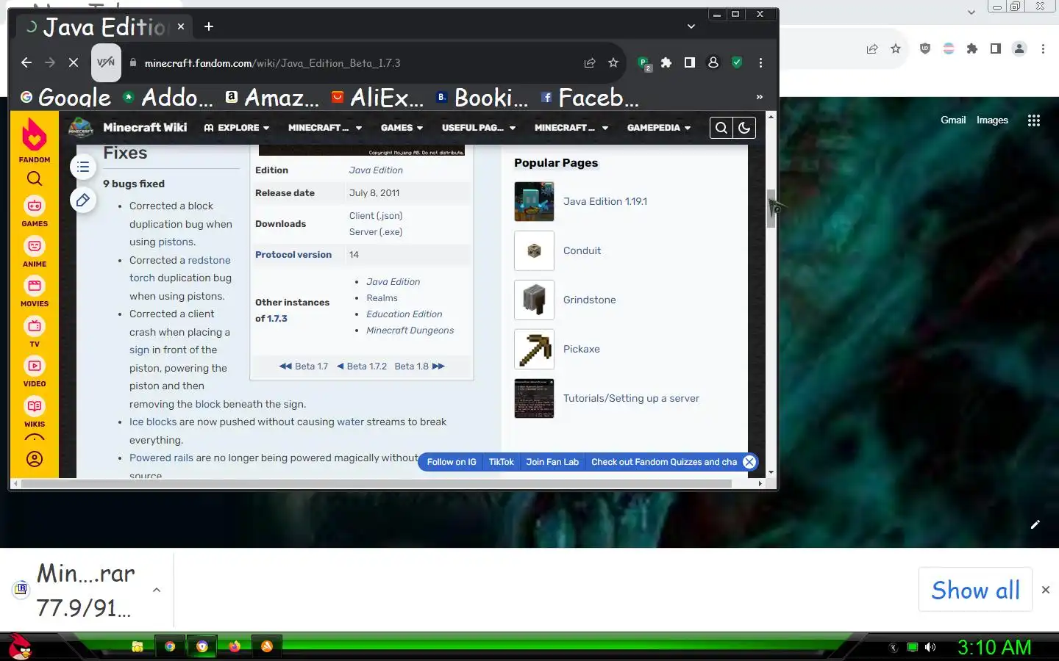Open the Server (.exe) download link

376,232
